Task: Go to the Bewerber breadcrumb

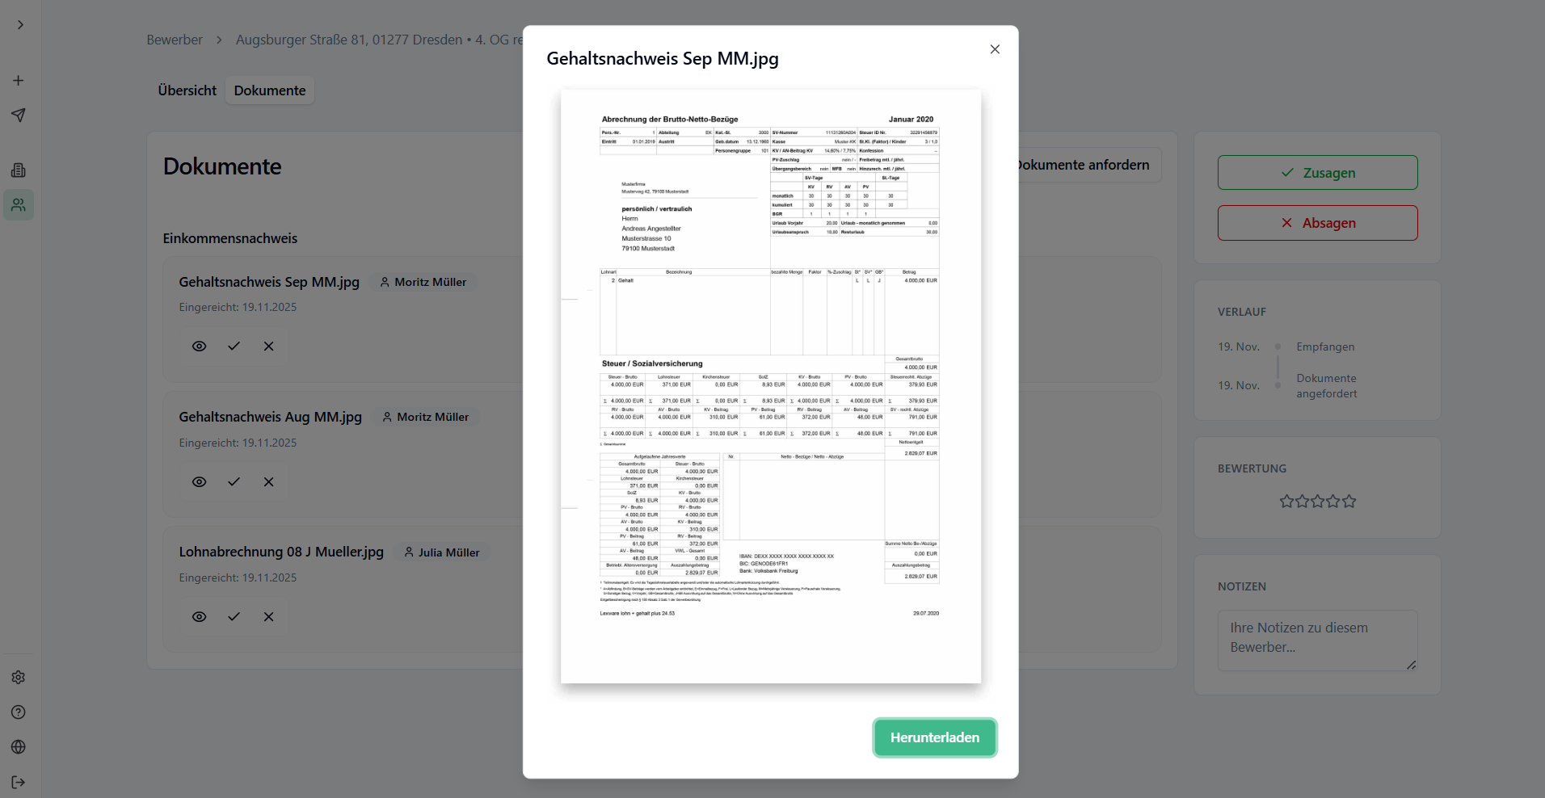Action: click(175, 40)
